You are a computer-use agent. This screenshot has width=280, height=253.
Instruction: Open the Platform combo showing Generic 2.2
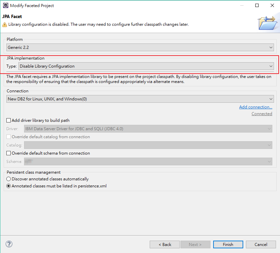tap(140, 47)
